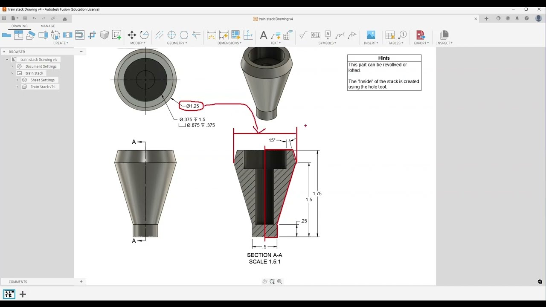Select the Surface Texture symbol tool

click(303, 35)
